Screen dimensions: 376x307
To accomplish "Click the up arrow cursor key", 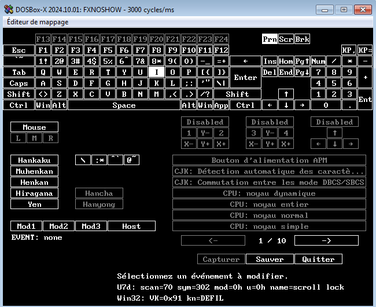I will coord(286,94).
